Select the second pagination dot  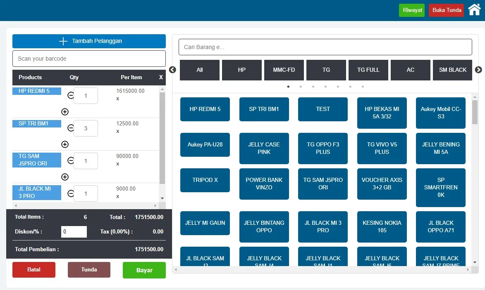pyautogui.click(x=301, y=87)
